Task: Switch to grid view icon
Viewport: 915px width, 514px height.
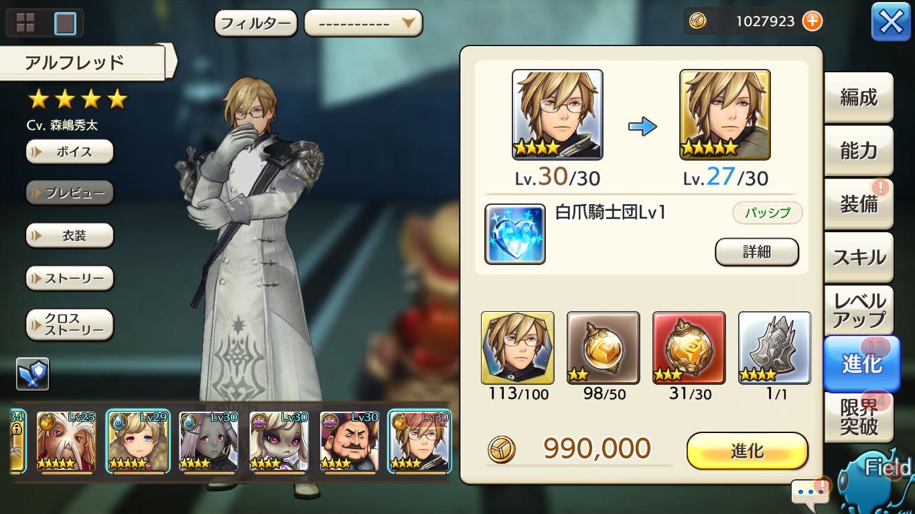Action: (x=25, y=23)
